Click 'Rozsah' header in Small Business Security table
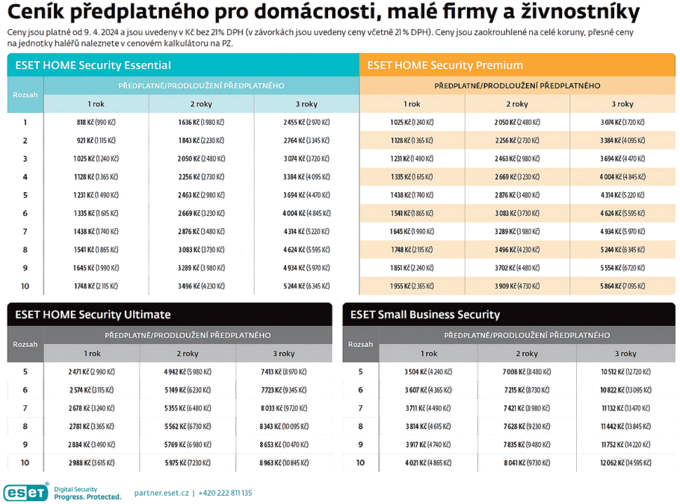The height and width of the screenshot is (504, 680). pyautogui.click(x=360, y=344)
